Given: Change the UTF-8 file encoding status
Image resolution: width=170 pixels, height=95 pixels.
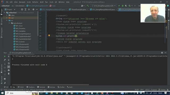Looking at the screenshot, I should tap(147, 90).
